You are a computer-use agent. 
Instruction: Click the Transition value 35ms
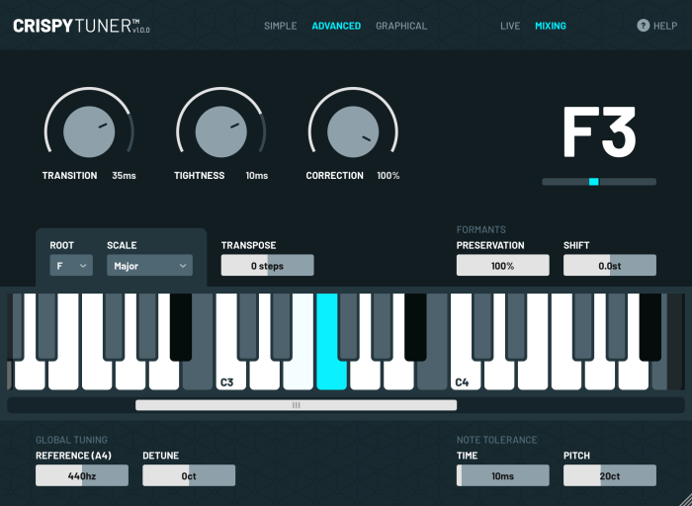[124, 176]
